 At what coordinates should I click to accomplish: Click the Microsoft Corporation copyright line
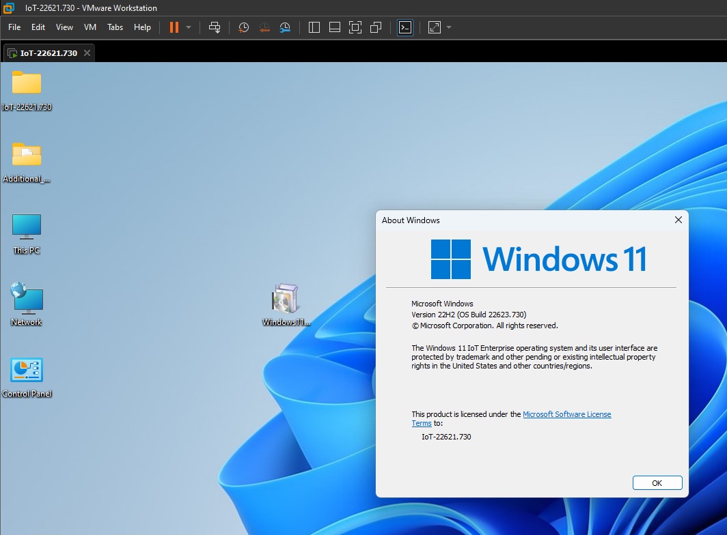click(x=484, y=326)
